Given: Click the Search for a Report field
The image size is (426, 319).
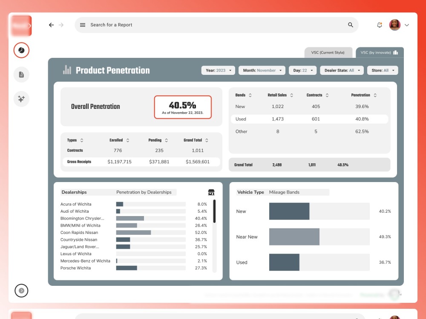Looking at the screenshot, I should coord(216,25).
